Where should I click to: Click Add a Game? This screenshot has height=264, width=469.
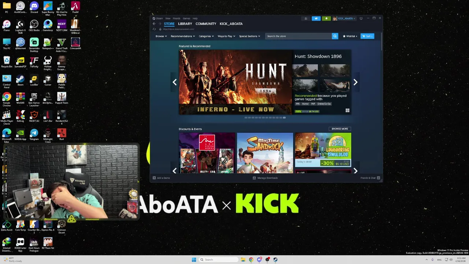tap(162, 178)
